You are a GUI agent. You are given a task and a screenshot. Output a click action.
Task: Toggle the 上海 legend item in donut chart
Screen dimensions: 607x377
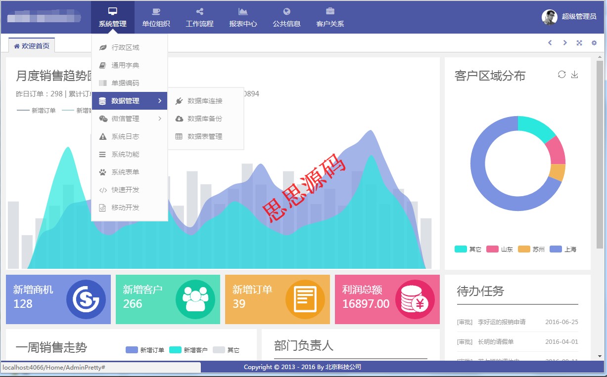click(x=563, y=250)
